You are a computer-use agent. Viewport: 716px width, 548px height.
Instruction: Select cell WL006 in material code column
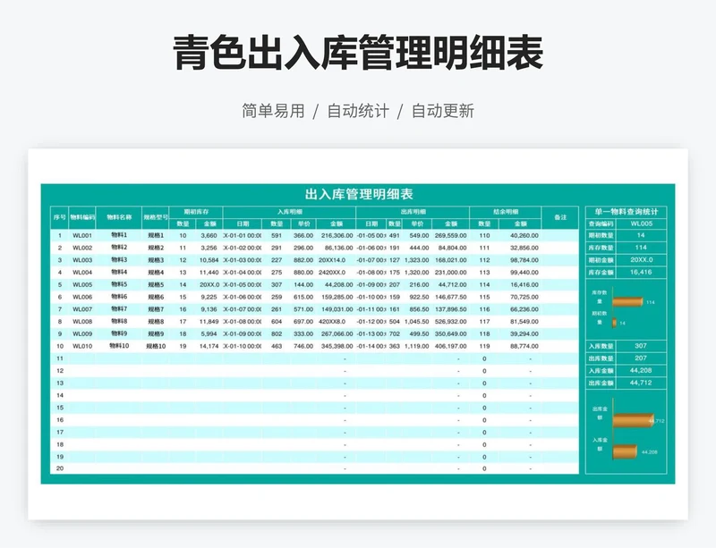tap(82, 297)
